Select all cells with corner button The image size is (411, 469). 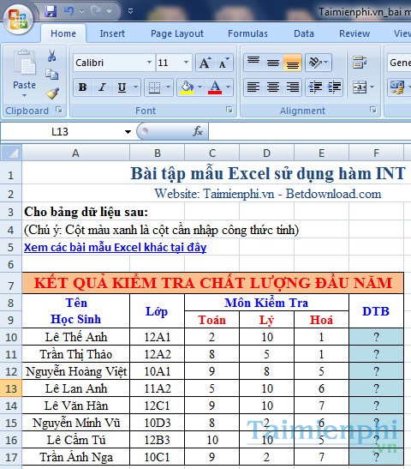[11, 153]
